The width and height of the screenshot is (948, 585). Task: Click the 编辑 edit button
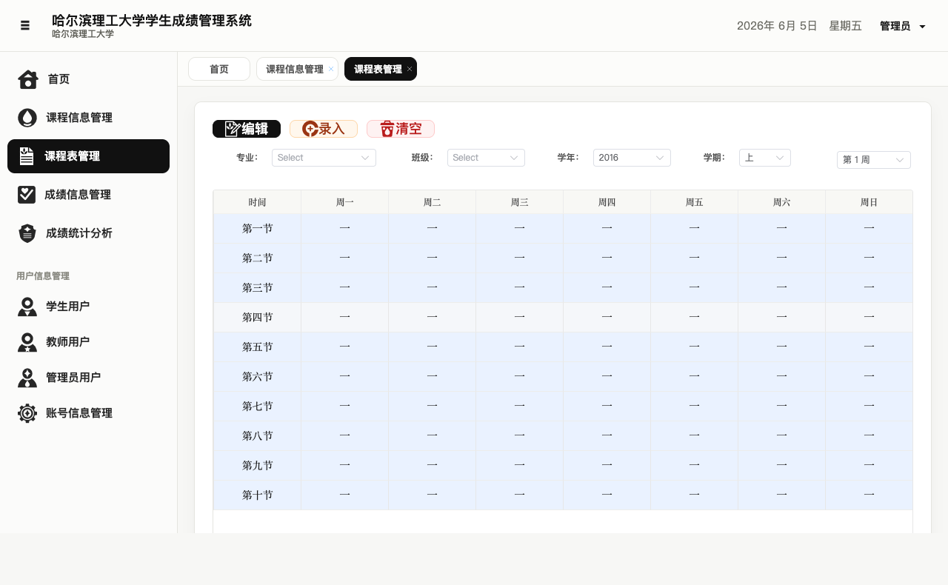[247, 129]
